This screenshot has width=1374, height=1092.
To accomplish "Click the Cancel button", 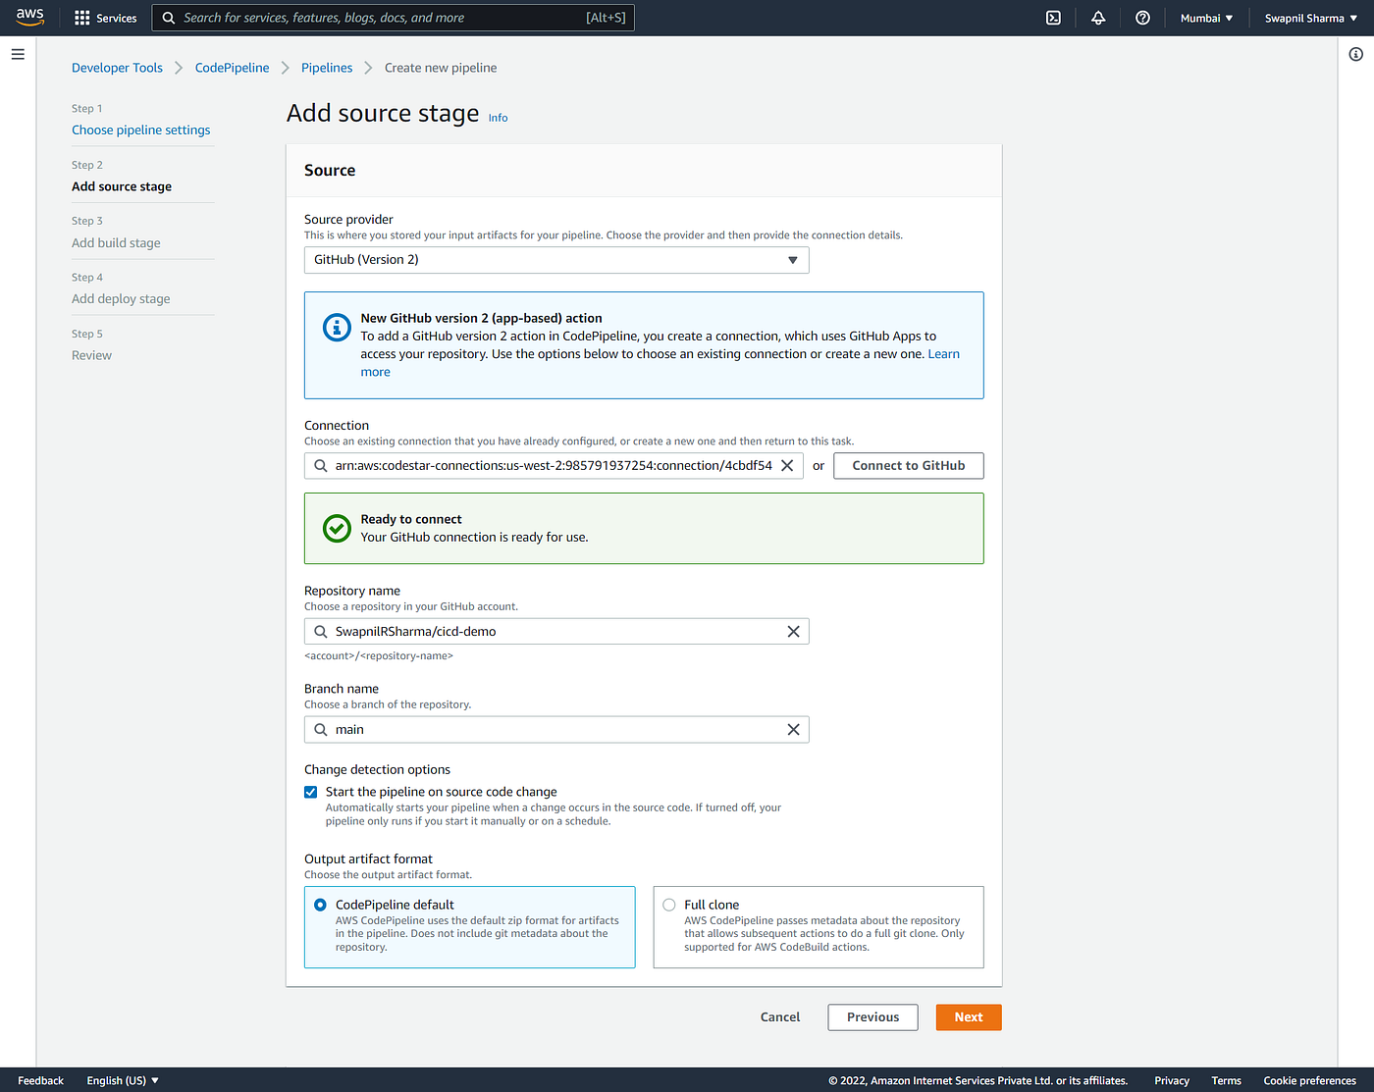I will click(780, 1017).
